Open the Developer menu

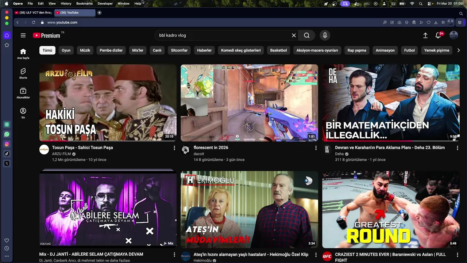[105, 3]
